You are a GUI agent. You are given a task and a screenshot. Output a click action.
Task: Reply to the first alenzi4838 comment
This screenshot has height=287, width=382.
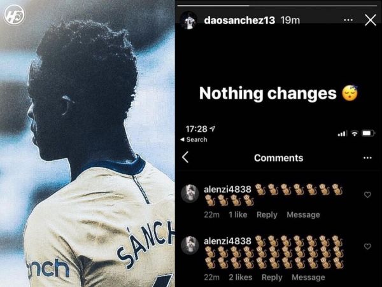point(267,214)
